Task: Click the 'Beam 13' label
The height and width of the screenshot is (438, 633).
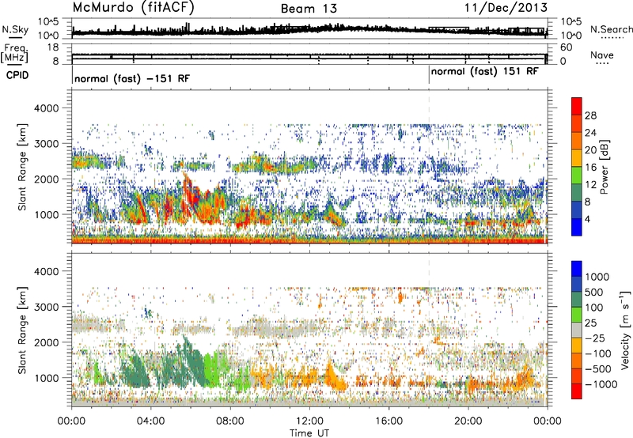Action: tap(309, 9)
